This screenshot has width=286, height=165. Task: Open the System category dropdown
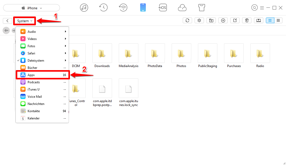click(25, 21)
